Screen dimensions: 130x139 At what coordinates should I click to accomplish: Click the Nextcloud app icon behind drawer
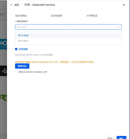tap(3, 44)
